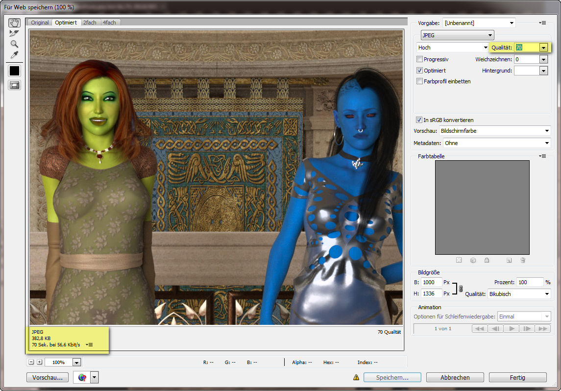Click the "70 Qualität" preview annotation
Viewport: 561px width, 391px height.
[x=389, y=332]
